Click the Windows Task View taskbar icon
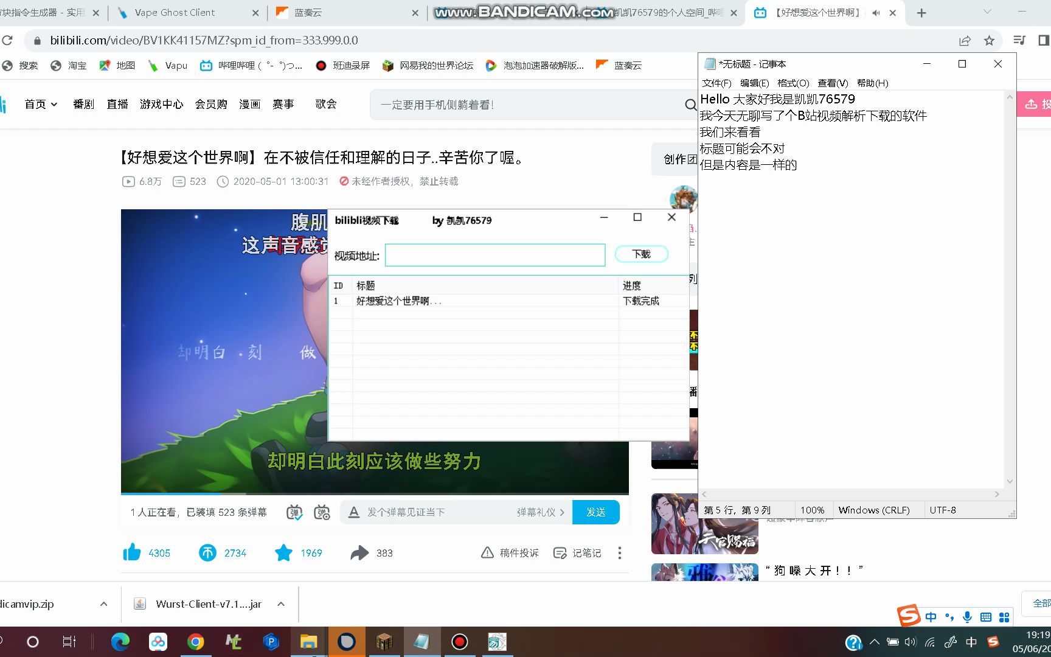1051x657 pixels. tap(69, 642)
